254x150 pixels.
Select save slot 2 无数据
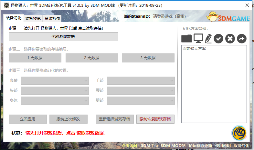[92, 58]
